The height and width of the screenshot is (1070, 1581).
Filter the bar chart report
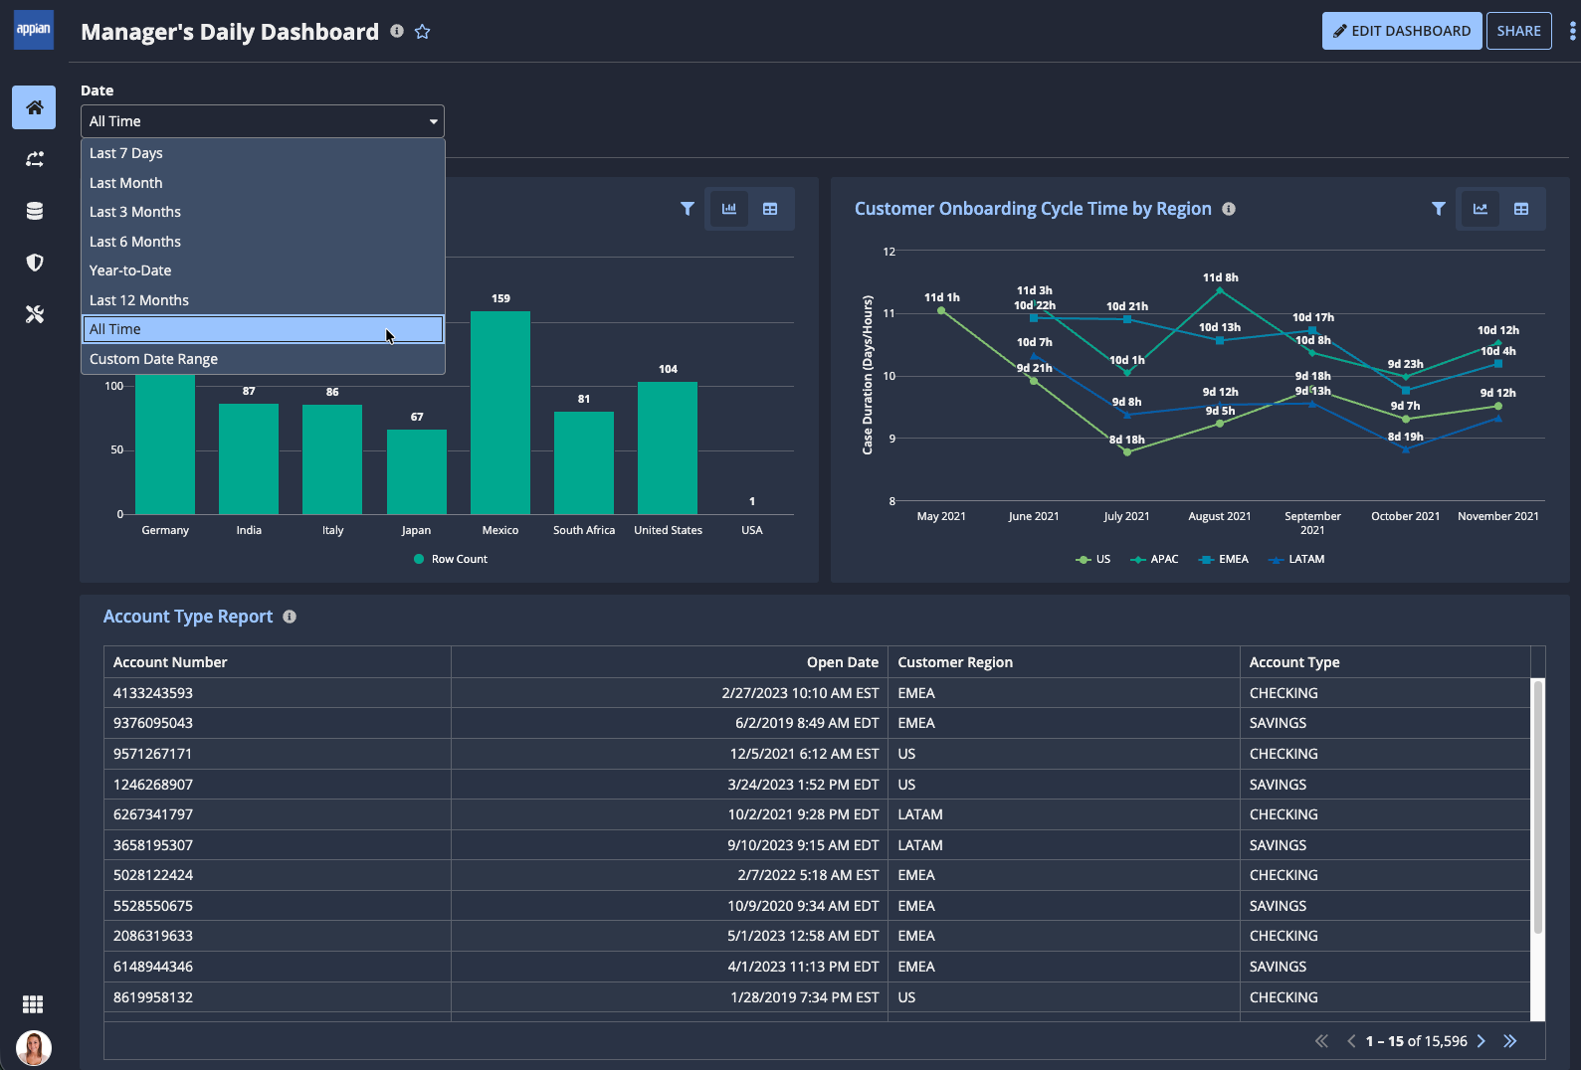tap(687, 209)
